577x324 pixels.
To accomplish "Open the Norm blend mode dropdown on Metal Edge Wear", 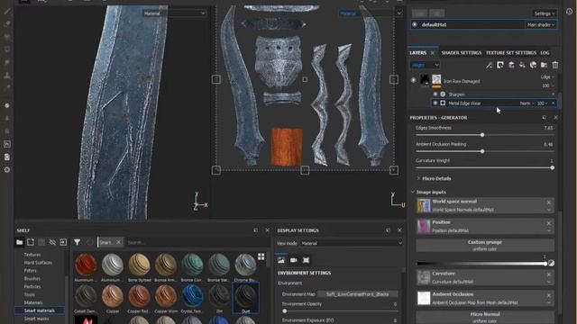I will [x=527, y=103].
